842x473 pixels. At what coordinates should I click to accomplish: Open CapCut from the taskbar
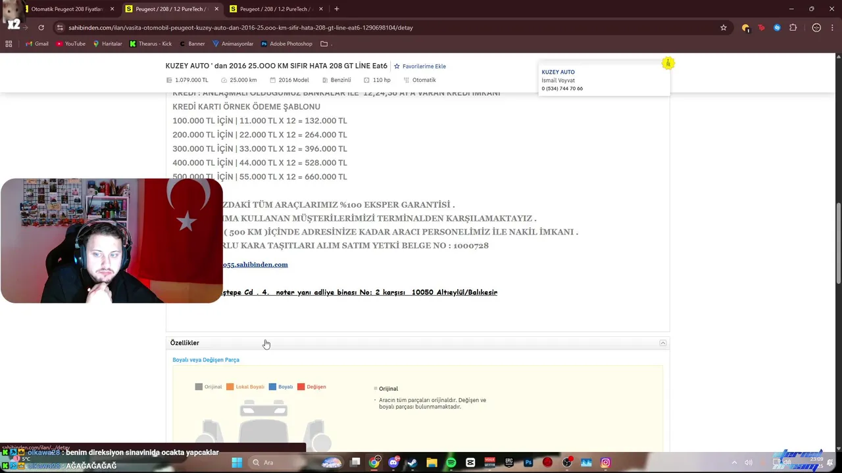pyautogui.click(x=470, y=462)
